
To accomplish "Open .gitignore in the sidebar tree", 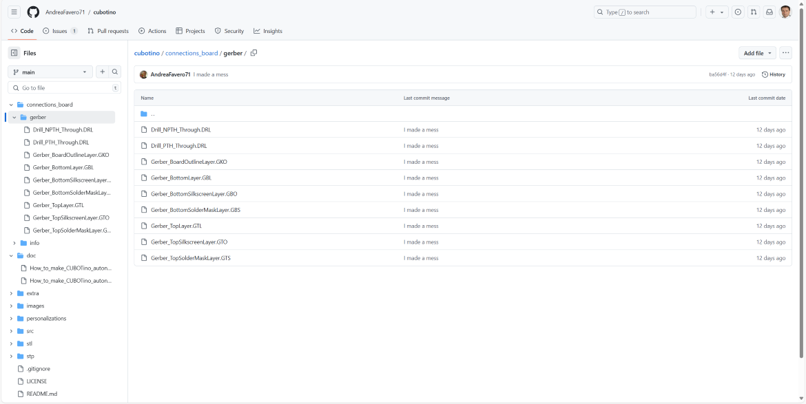I will tap(38, 369).
